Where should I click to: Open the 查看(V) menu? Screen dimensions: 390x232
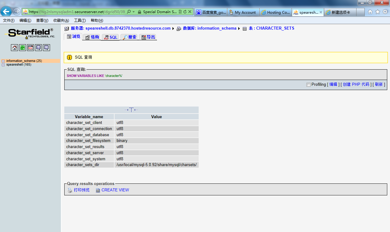click(42, 20)
